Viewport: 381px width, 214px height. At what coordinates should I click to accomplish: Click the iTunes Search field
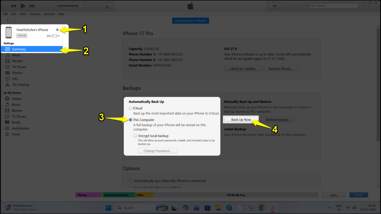[x=334, y=6]
